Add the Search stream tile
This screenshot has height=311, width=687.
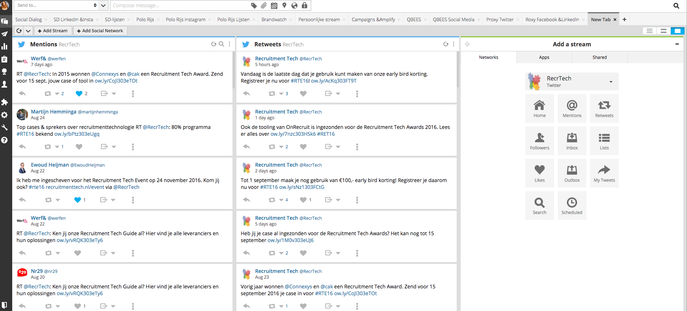coord(539,205)
